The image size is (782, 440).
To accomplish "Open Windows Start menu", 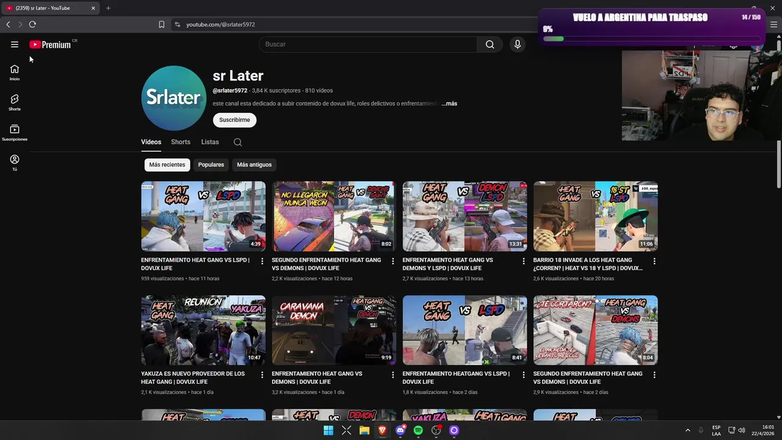I will (328, 430).
